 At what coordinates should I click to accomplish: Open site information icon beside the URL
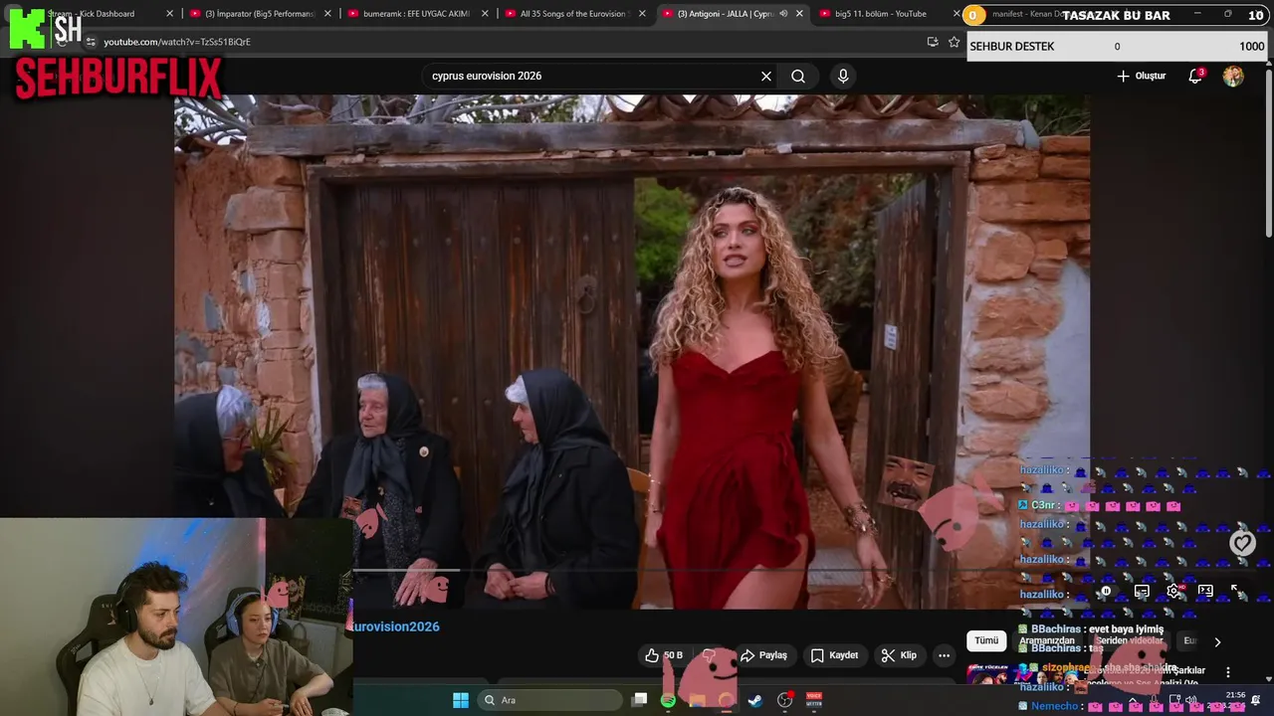[91, 42]
